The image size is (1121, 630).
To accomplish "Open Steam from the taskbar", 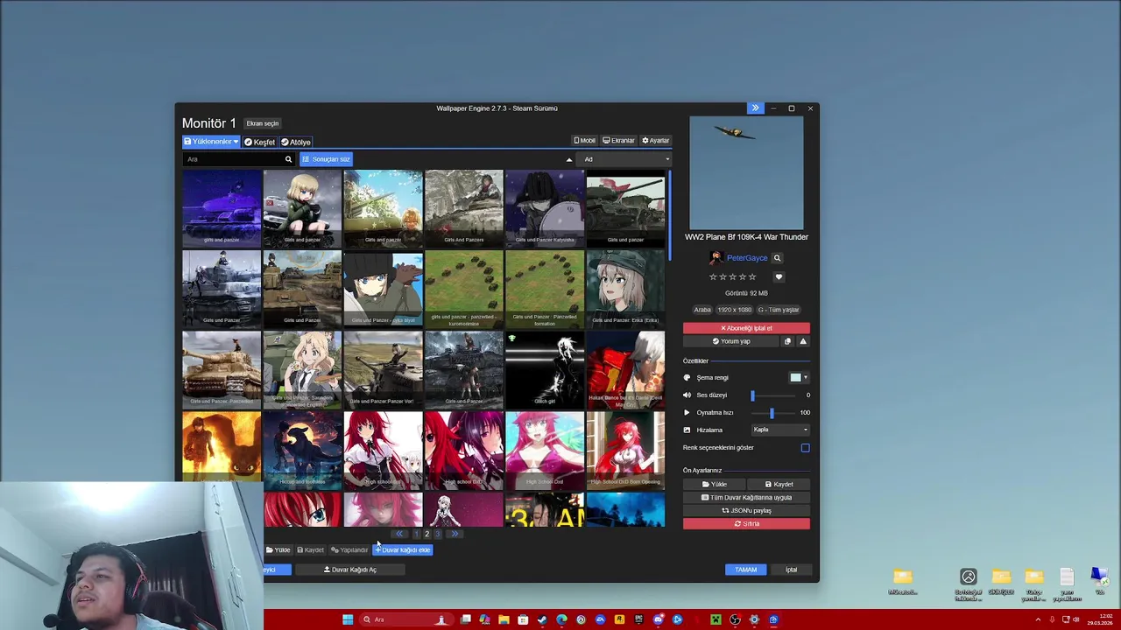I will (542, 619).
